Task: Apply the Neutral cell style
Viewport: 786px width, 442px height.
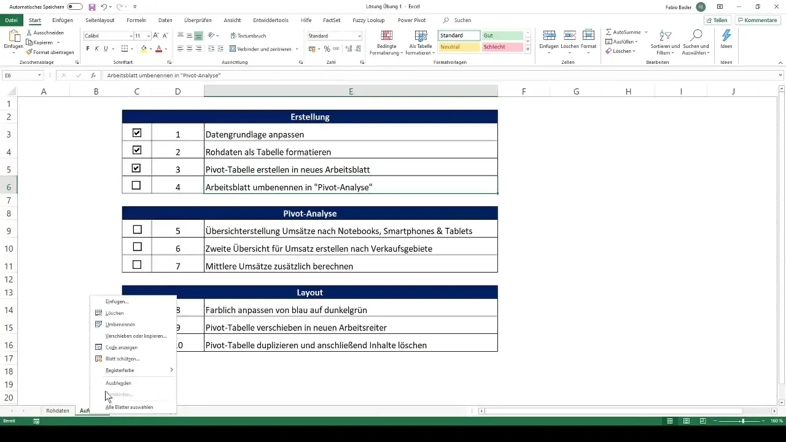Action: [459, 47]
